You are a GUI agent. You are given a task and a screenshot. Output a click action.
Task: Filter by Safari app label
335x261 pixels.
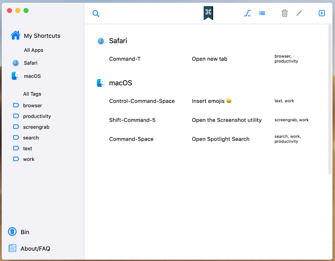[x=31, y=63]
